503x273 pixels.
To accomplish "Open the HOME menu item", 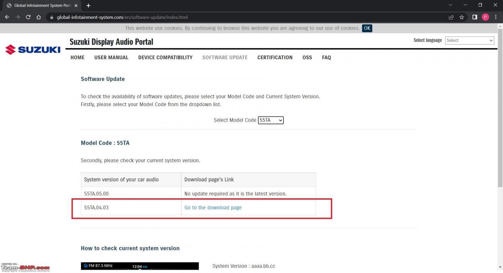I will point(78,57).
